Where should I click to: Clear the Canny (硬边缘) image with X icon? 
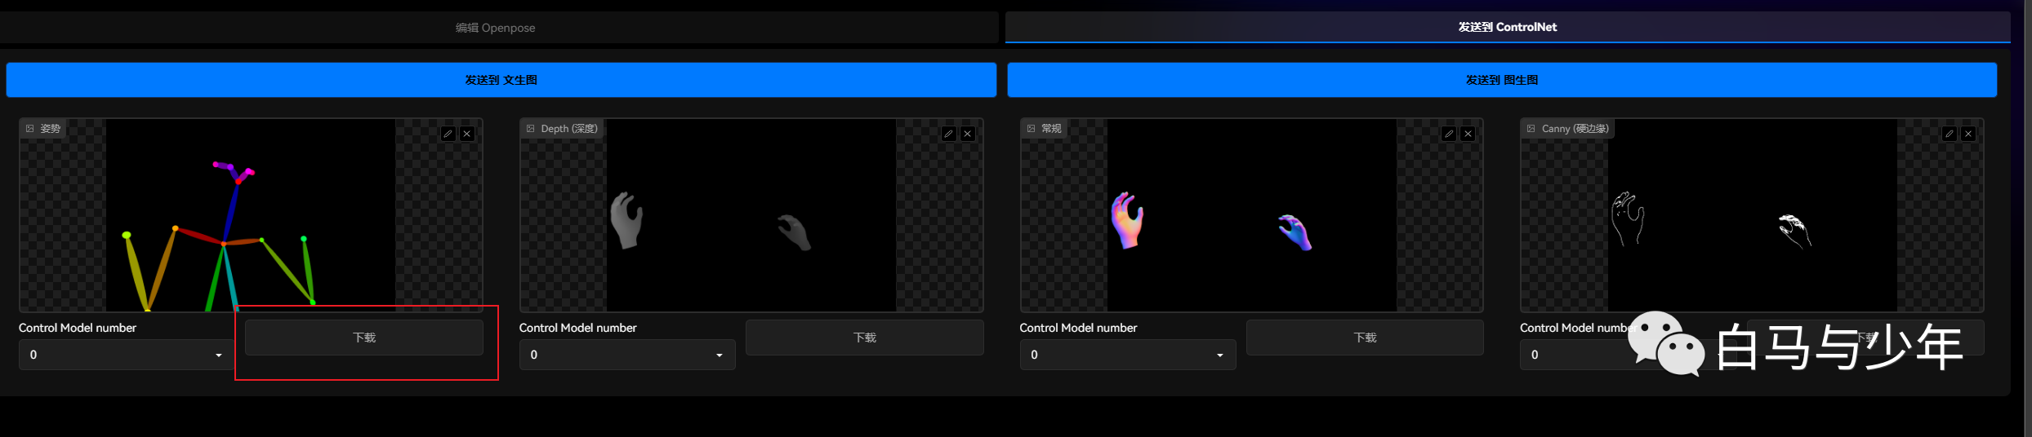pyautogui.click(x=1968, y=134)
